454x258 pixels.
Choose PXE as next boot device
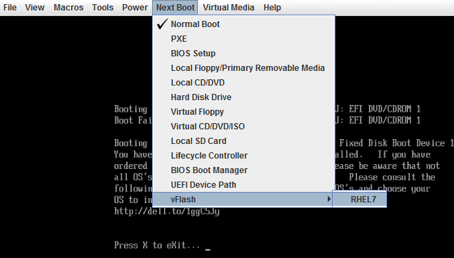click(243, 39)
